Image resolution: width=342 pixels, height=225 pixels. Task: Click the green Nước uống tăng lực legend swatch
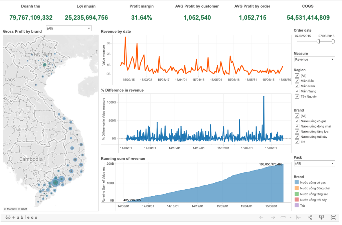[297, 194]
